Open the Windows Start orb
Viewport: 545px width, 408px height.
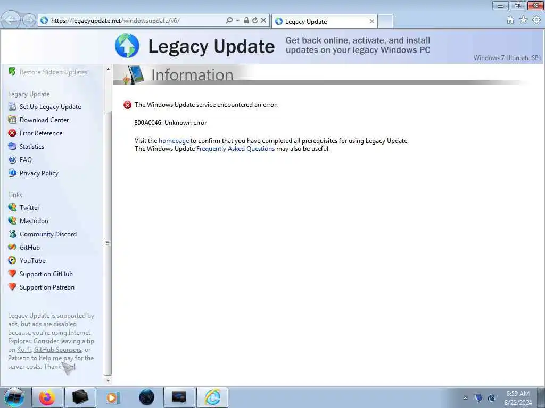(14, 397)
